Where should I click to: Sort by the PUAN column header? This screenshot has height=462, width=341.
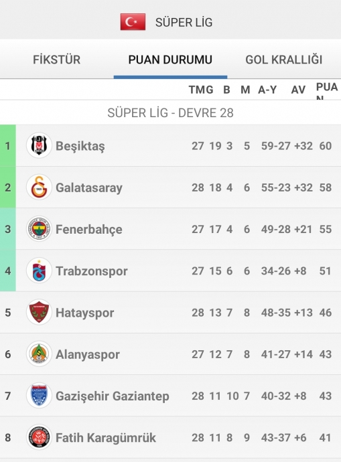pos(327,91)
